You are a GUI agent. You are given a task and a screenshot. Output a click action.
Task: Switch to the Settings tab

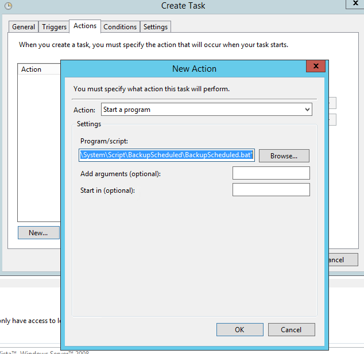pyautogui.click(x=156, y=27)
